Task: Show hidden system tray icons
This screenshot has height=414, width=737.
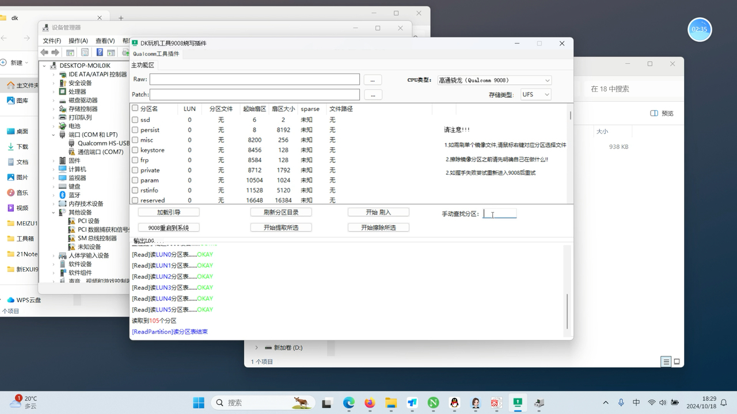Action: click(605, 402)
